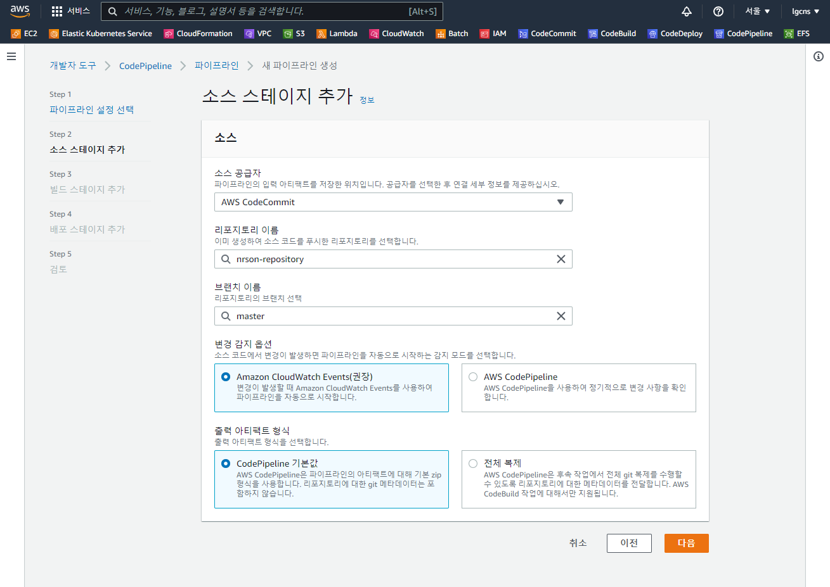Open the info panel icon at right edge
Screen dimensions: 830x587
pyautogui.click(x=819, y=56)
